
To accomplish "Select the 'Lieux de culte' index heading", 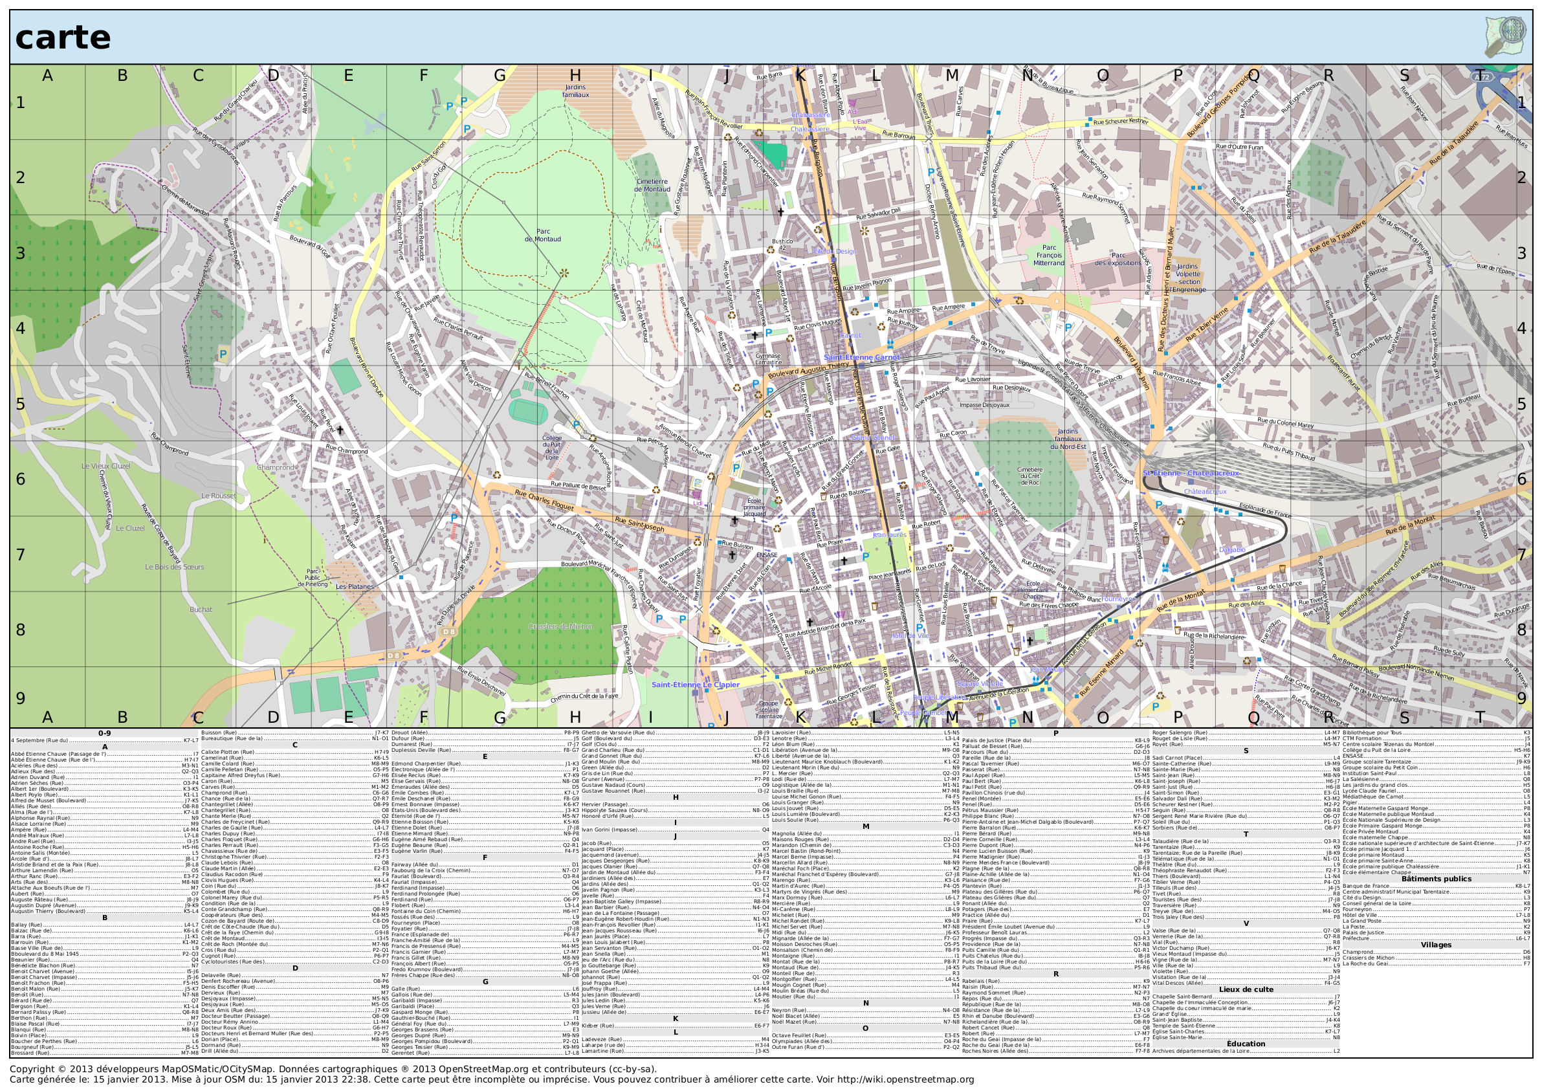I will (x=1246, y=989).
